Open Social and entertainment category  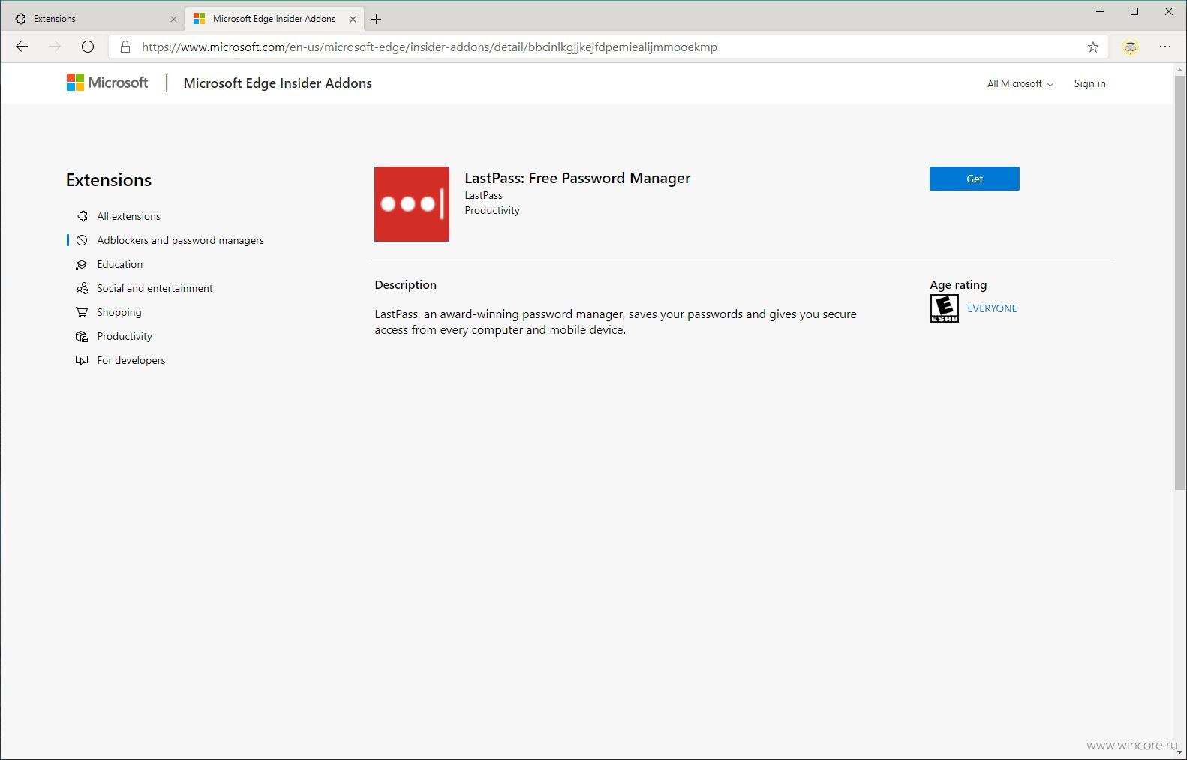[155, 288]
